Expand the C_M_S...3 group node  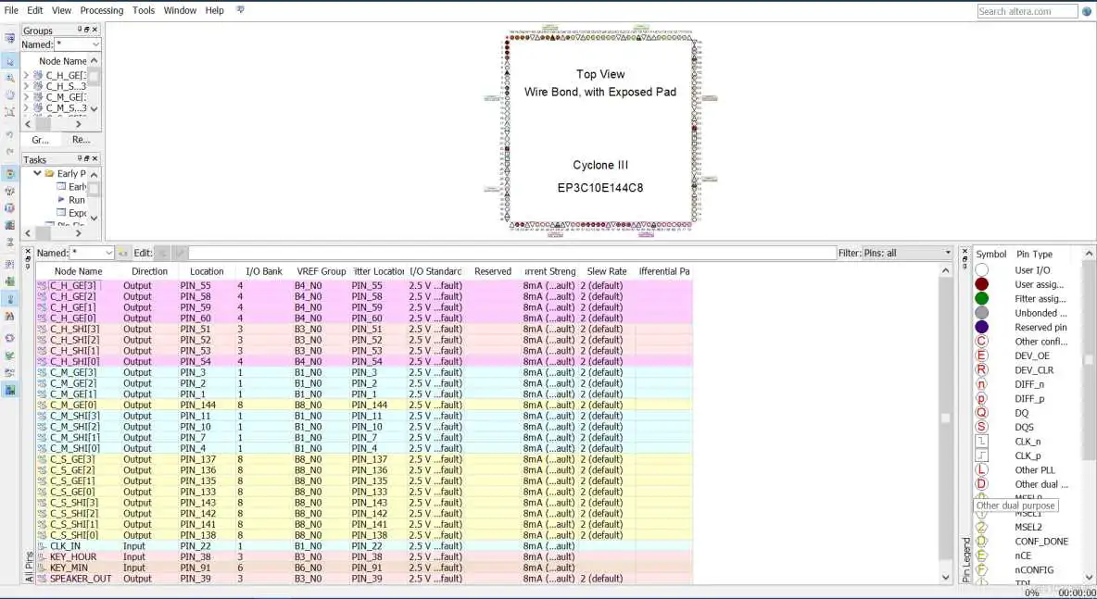27,107
